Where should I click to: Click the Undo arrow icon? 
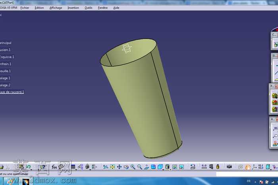[x=28, y=167]
